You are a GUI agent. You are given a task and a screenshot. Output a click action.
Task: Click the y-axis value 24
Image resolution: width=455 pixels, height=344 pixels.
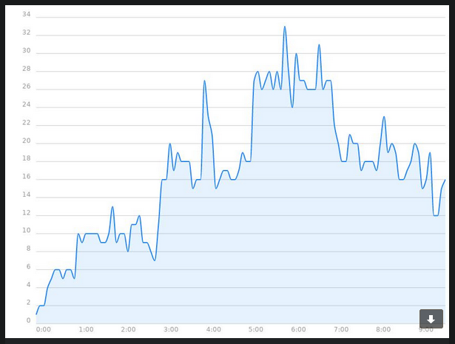(27, 104)
